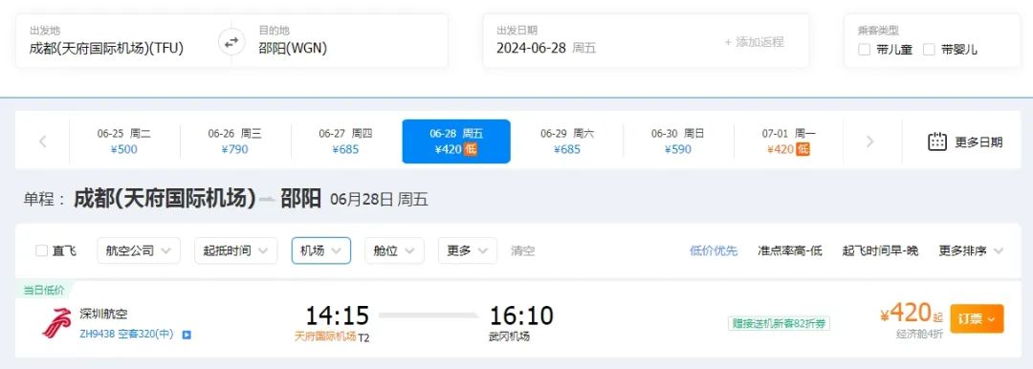Click the orange 低 badge on 07-01
1033x369 pixels.
pyautogui.click(x=802, y=149)
